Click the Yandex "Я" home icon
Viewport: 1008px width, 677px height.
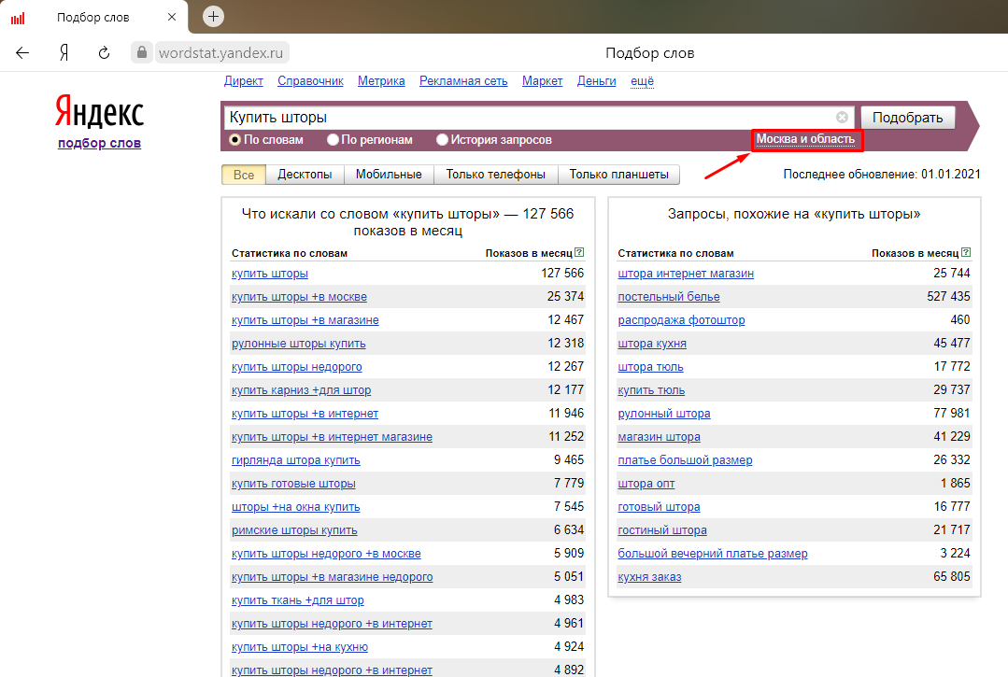point(64,52)
